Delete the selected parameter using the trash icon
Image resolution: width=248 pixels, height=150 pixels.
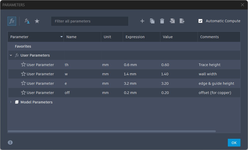[162, 21]
